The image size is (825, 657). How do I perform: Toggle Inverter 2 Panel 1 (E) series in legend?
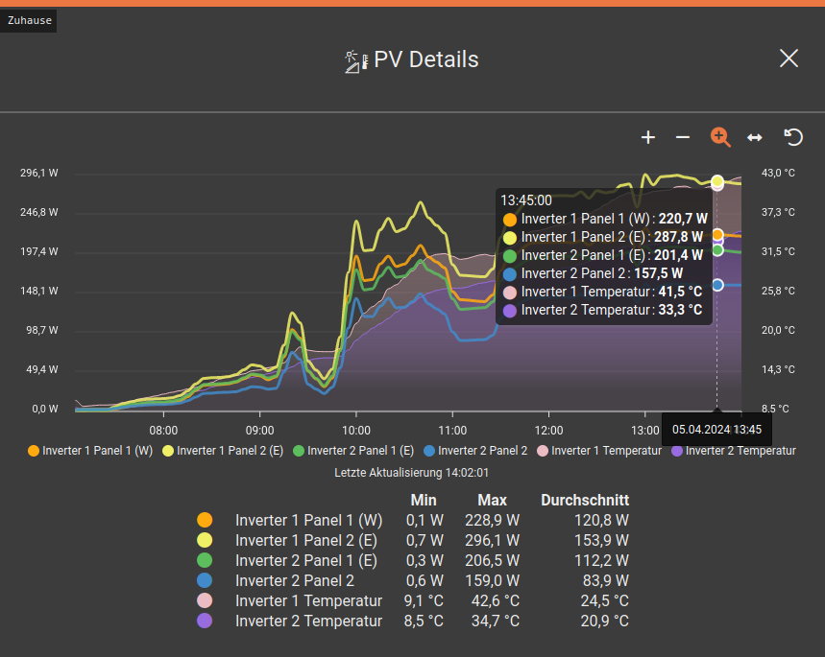353,451
